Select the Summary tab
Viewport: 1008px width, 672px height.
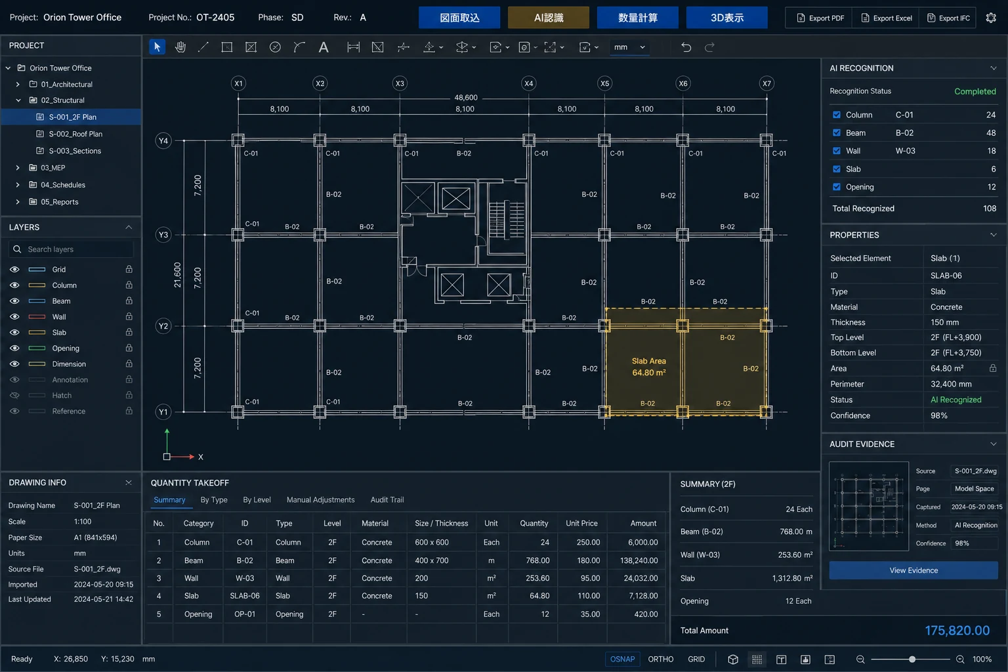point(169,499)
